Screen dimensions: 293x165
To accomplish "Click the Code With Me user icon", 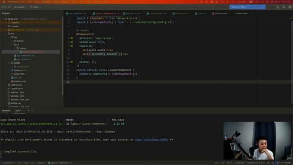I will (x=278, y=7).
